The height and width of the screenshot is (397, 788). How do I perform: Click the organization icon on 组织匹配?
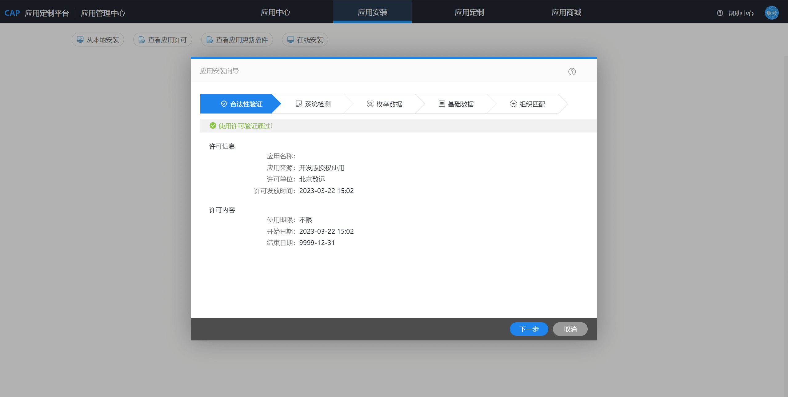coord(513,104)
